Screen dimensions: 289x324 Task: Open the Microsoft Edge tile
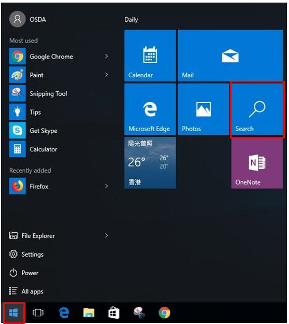point(150,109)
